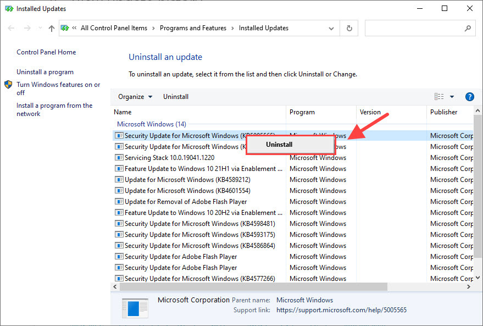This screenshot has width=483, height=326.
Task: Click Uninstall on the command toolbar
Action: click(x=175, y=96)
